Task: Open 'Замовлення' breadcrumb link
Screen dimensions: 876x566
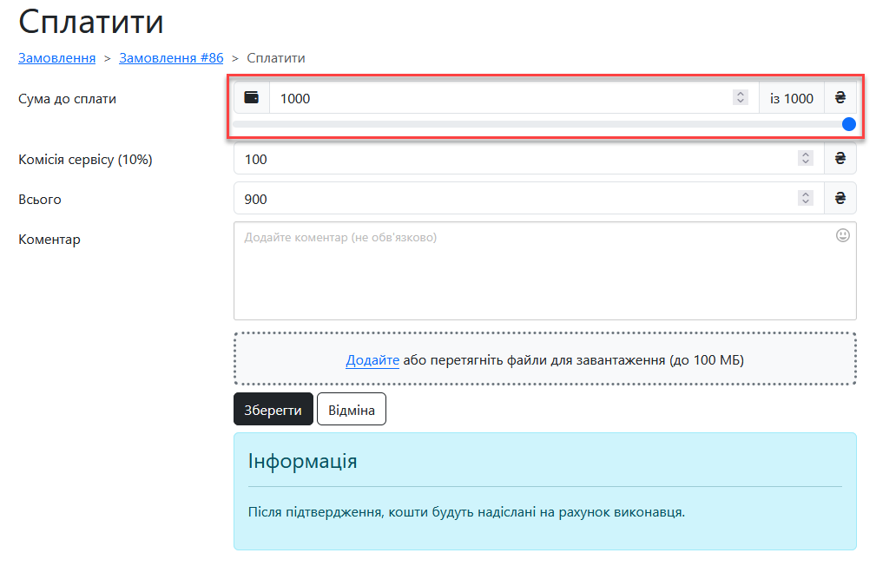Action: tap(57, 58)
